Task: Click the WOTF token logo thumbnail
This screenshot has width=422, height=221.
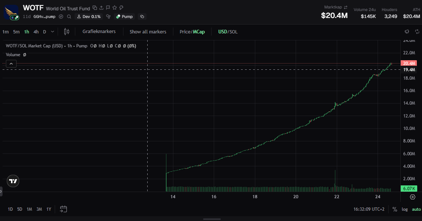Action: [x=11, y=12]
